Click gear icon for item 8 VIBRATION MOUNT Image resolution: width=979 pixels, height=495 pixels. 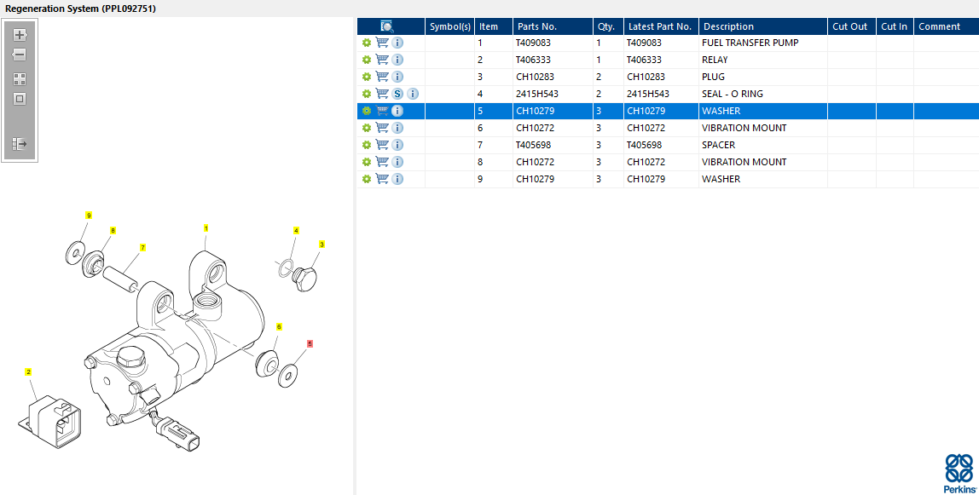(367, 162)
